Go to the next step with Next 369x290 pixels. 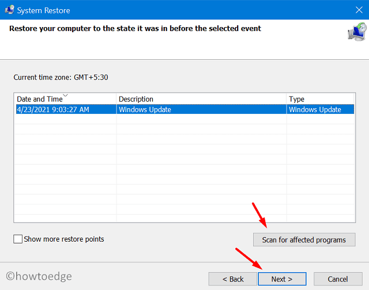coord(282,279)
